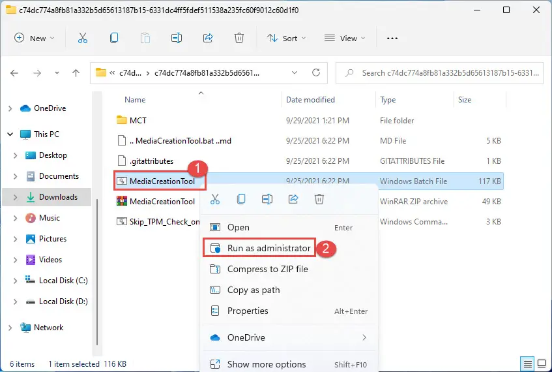Collapse the This PC tree node

10,134
